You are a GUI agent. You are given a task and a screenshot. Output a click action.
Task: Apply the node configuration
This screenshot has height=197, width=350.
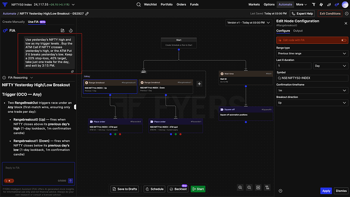click(x=326, y=191)
